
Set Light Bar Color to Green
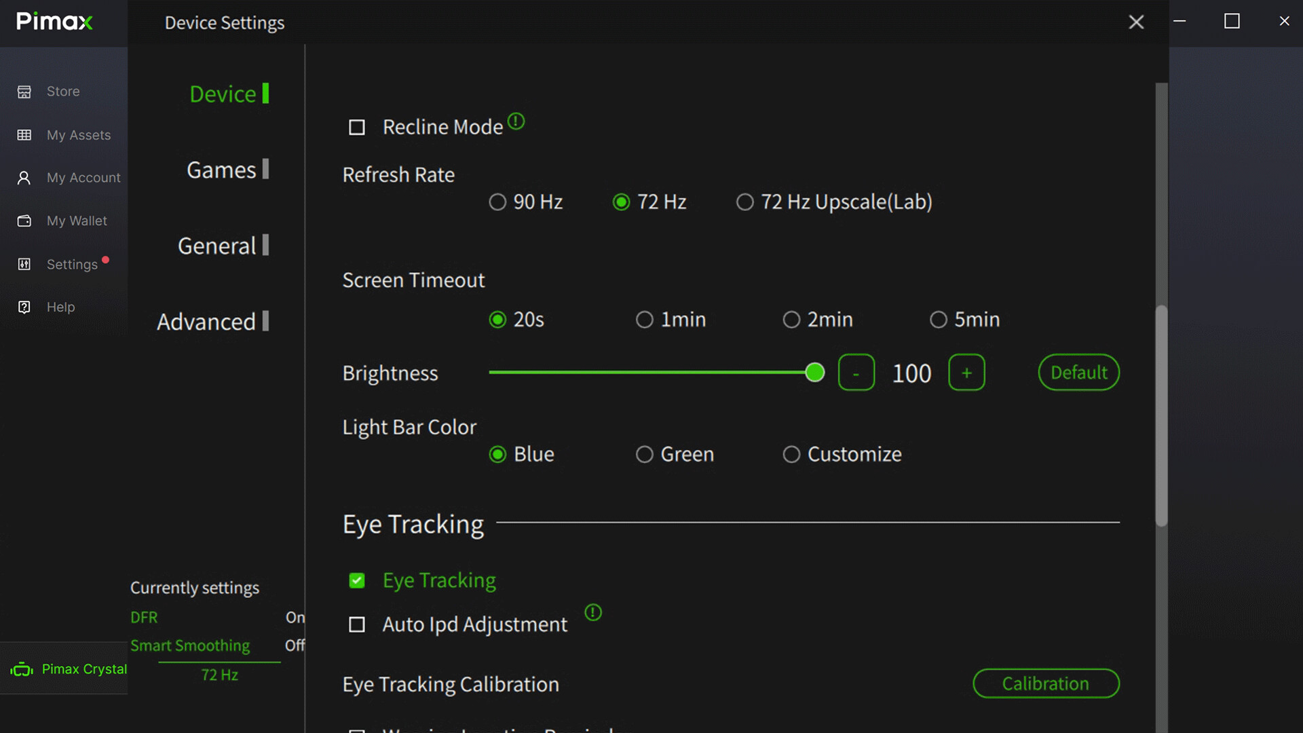644,454
